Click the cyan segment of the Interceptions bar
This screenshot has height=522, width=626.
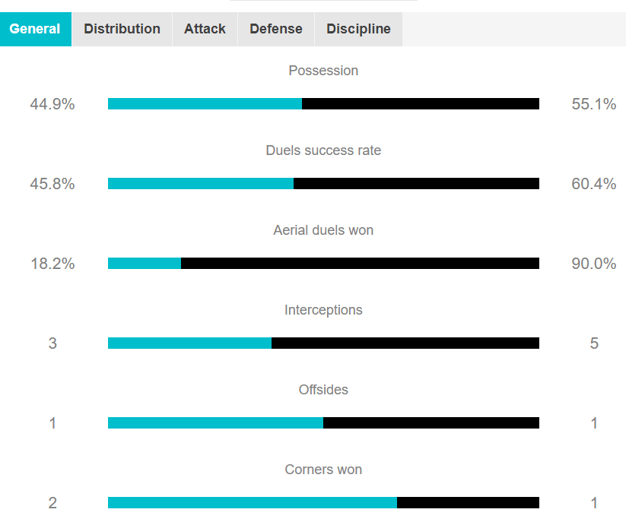[189, 343]
